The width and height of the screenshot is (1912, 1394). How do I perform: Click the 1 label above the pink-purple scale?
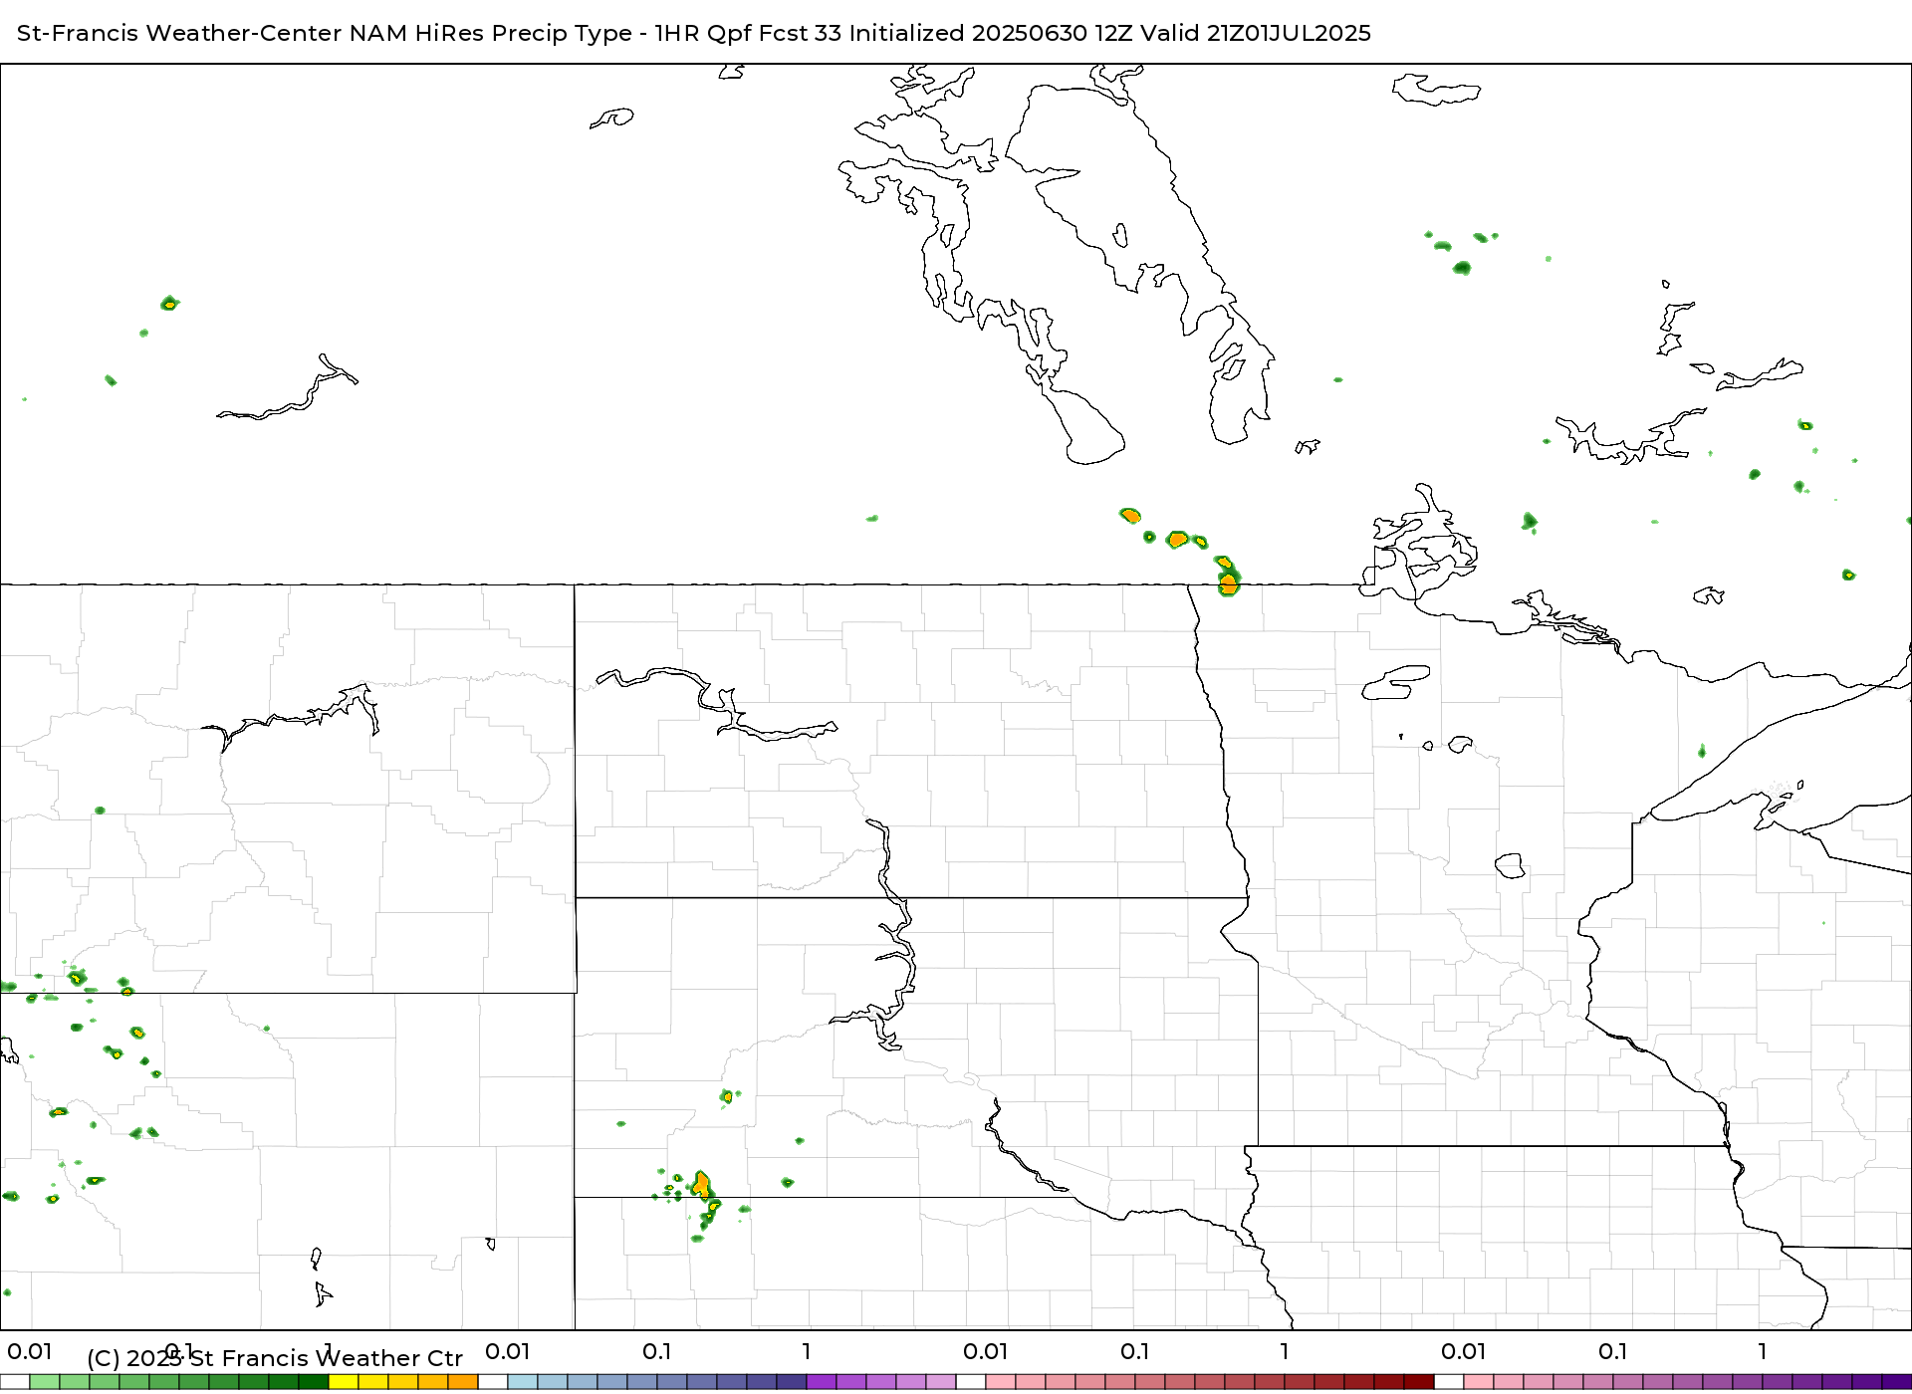click(1763, 1352)
